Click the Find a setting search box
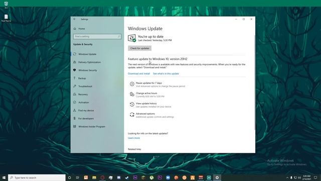The width and height of the screenshot is (321, 181). [x=97, y=37]
